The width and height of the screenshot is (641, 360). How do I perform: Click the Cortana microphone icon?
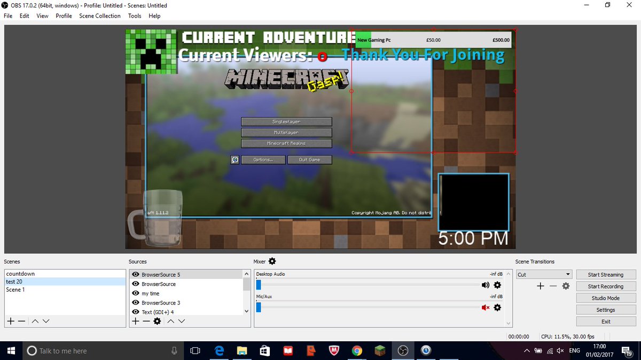click(174, 350)
